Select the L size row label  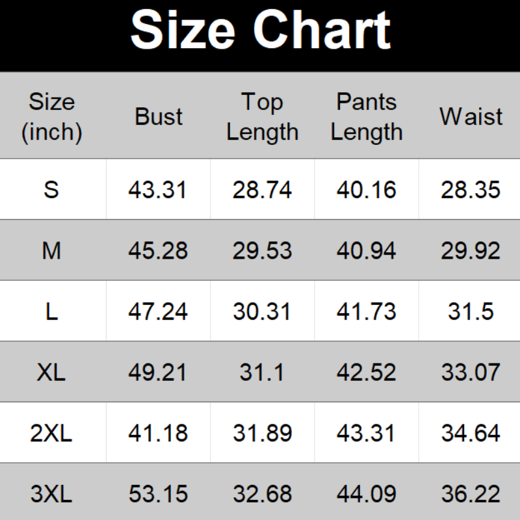click(52, 311)
